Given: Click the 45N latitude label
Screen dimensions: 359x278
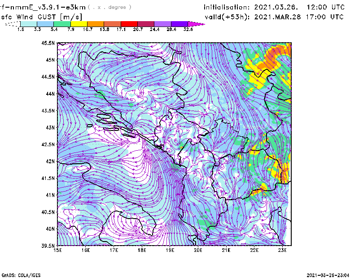Looking at the screenshot, I should click(x=50, y=60).
